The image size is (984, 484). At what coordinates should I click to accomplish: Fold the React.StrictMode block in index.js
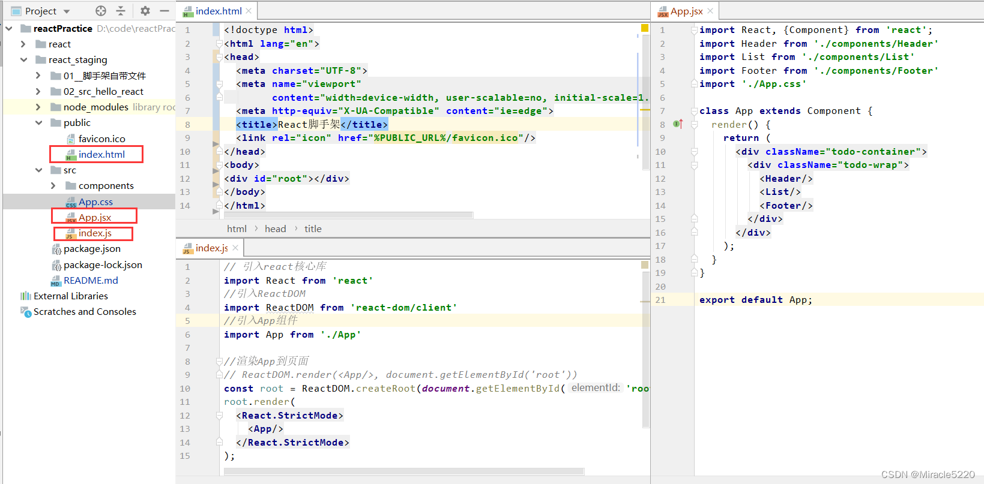coord(219,416)
